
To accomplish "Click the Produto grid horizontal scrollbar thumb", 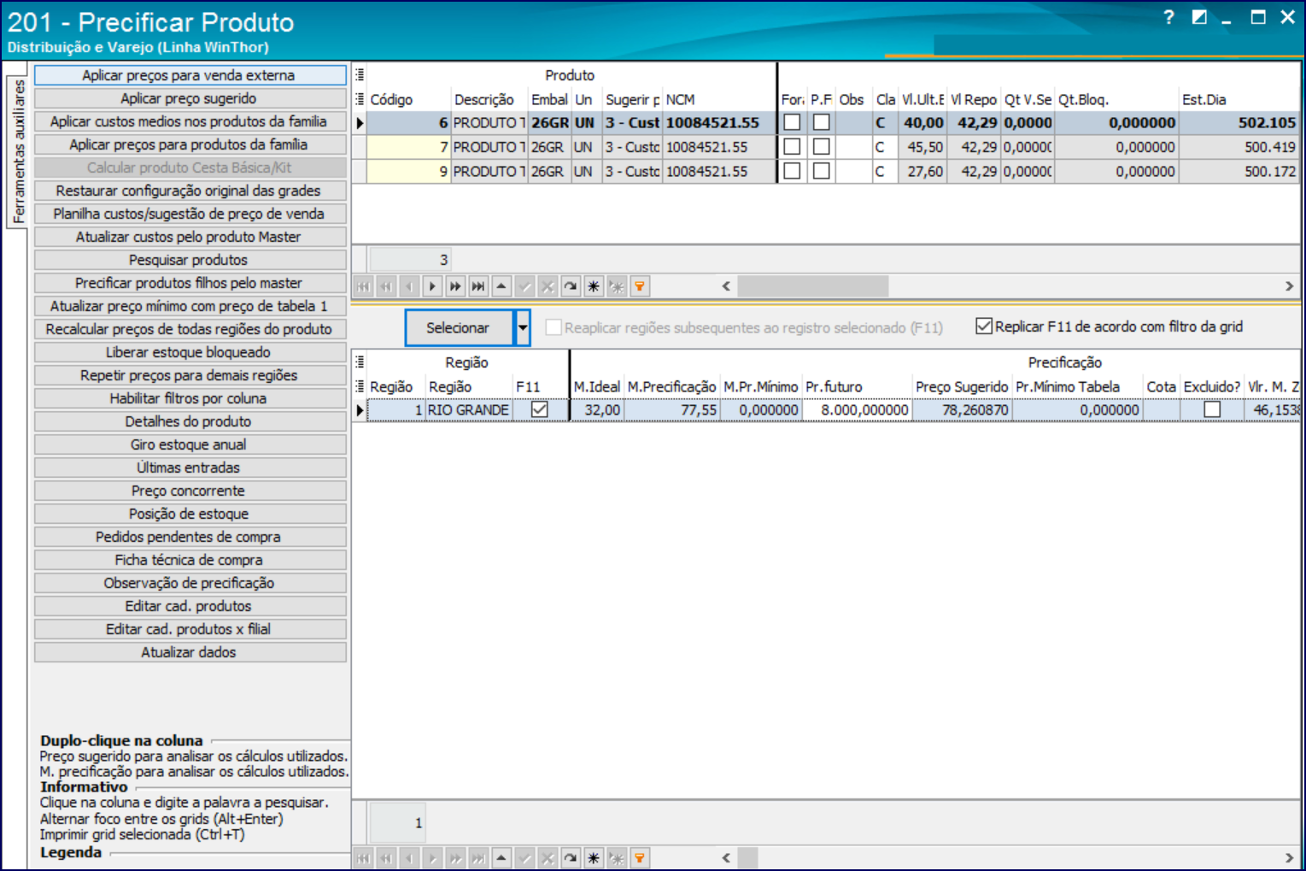I will [813, 286].
